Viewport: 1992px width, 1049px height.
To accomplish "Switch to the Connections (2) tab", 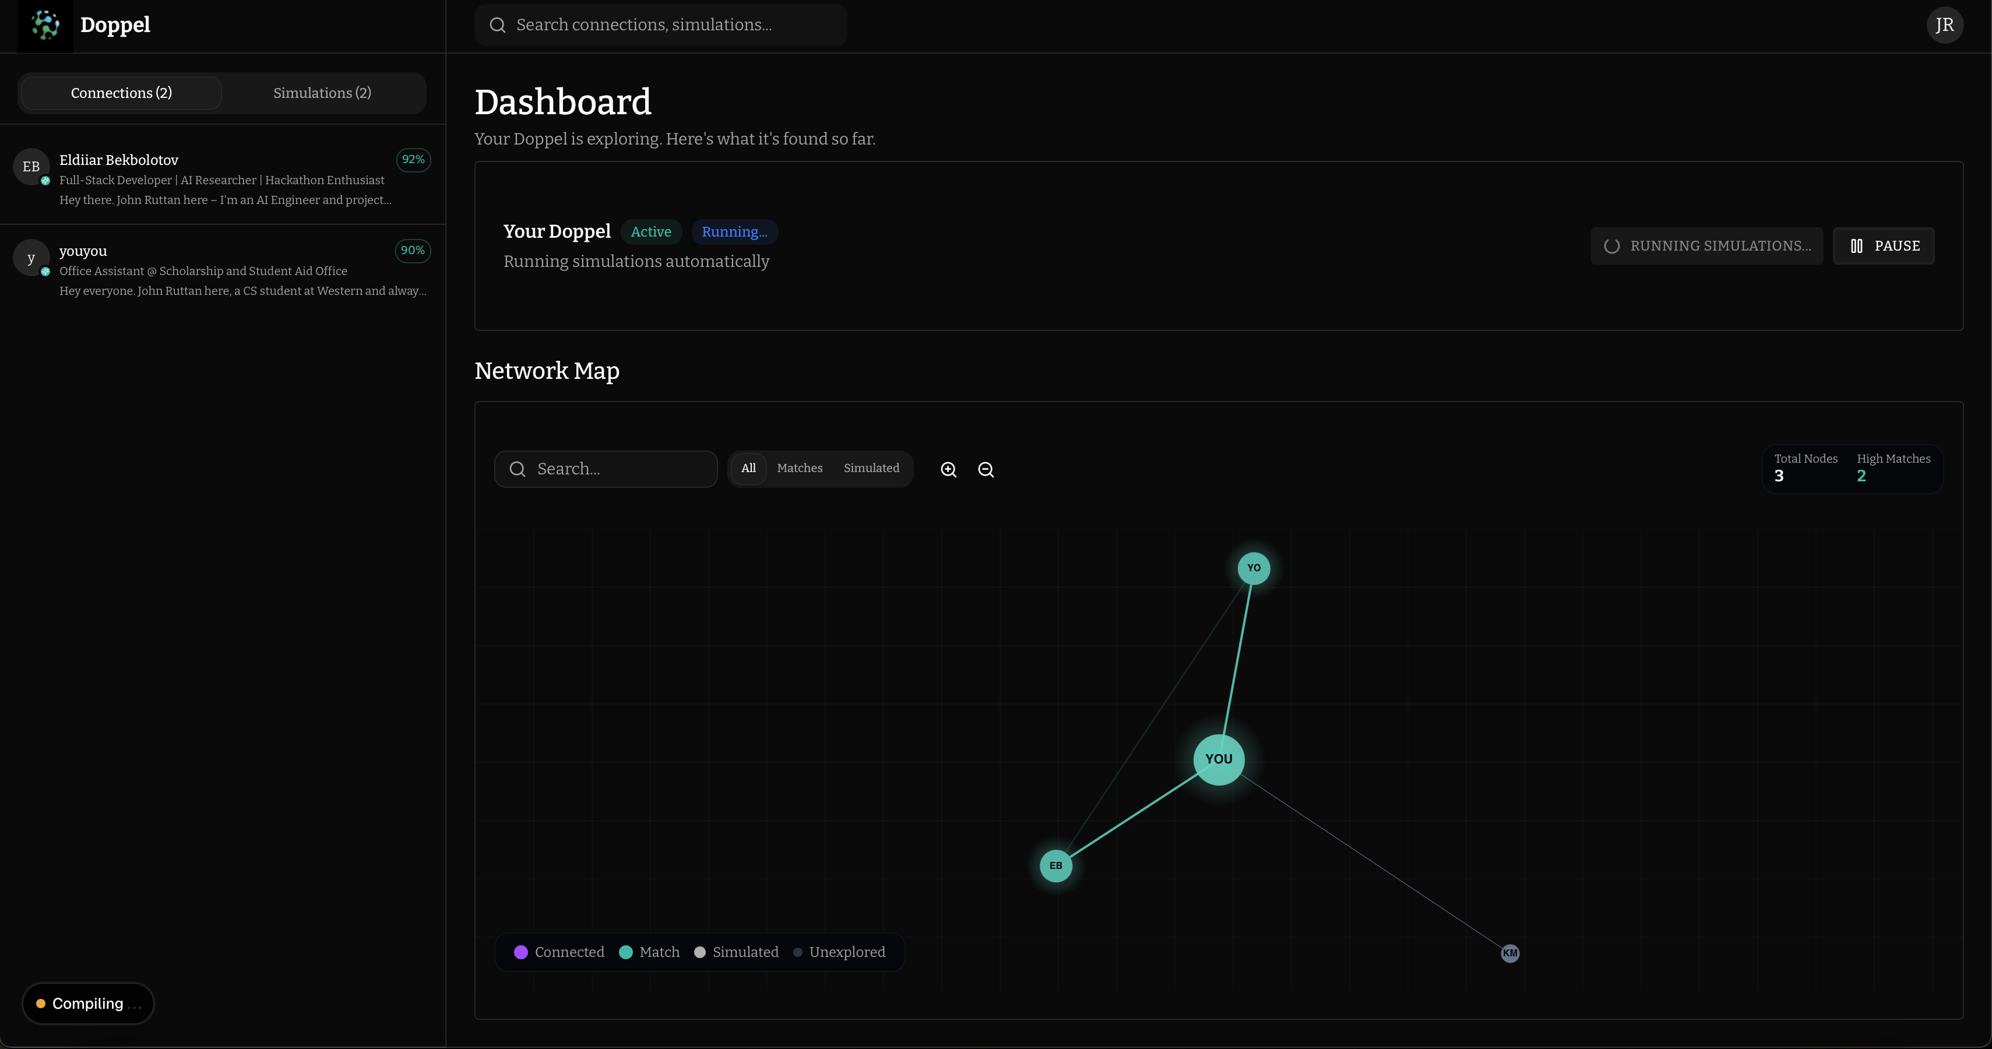I will 121,93.
